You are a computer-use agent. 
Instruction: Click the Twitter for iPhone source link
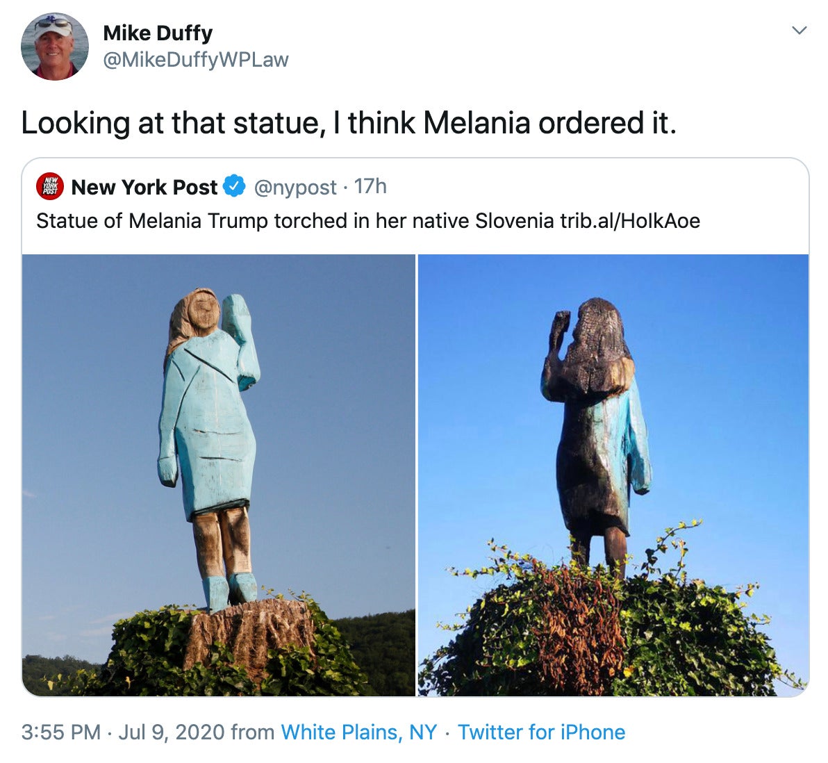tap(541, 732)
